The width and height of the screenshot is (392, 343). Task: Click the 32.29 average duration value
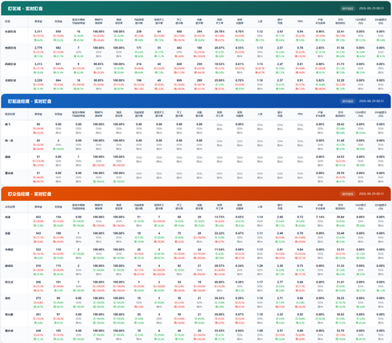(x=340, y=80)
